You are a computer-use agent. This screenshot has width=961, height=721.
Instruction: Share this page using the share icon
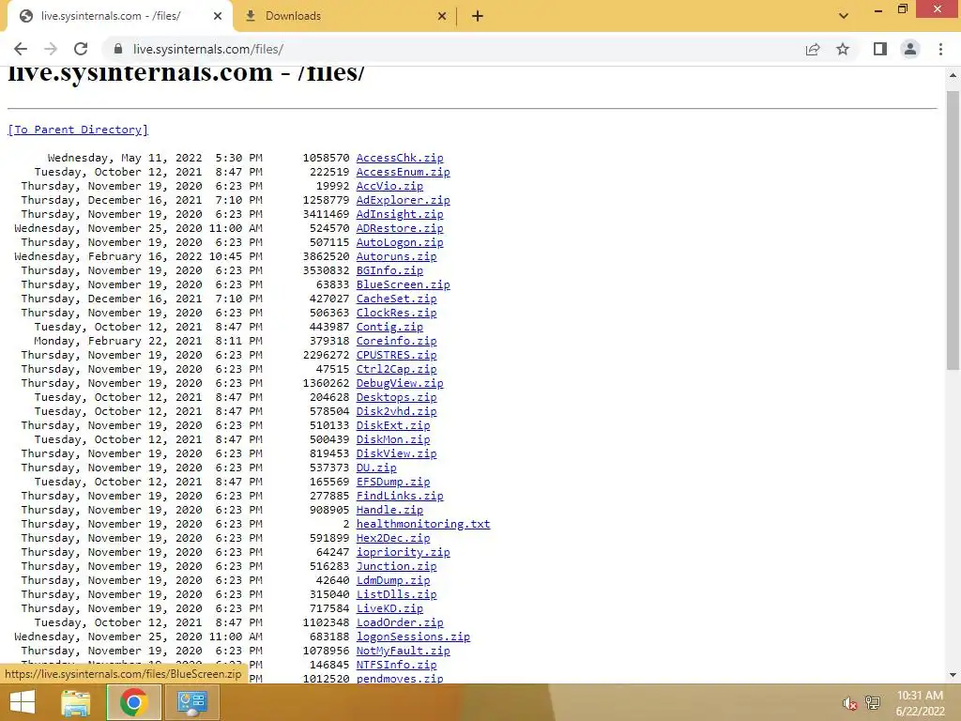coord(813,49)
